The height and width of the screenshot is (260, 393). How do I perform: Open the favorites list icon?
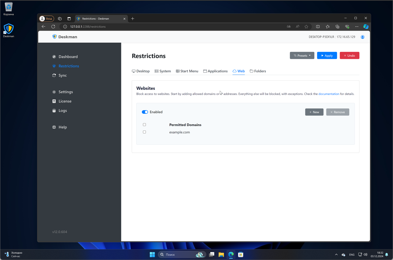pos(327,27)
